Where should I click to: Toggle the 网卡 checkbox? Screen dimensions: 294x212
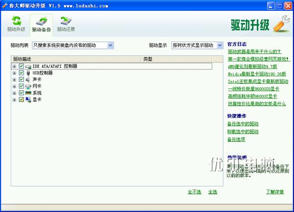[22, 86]
